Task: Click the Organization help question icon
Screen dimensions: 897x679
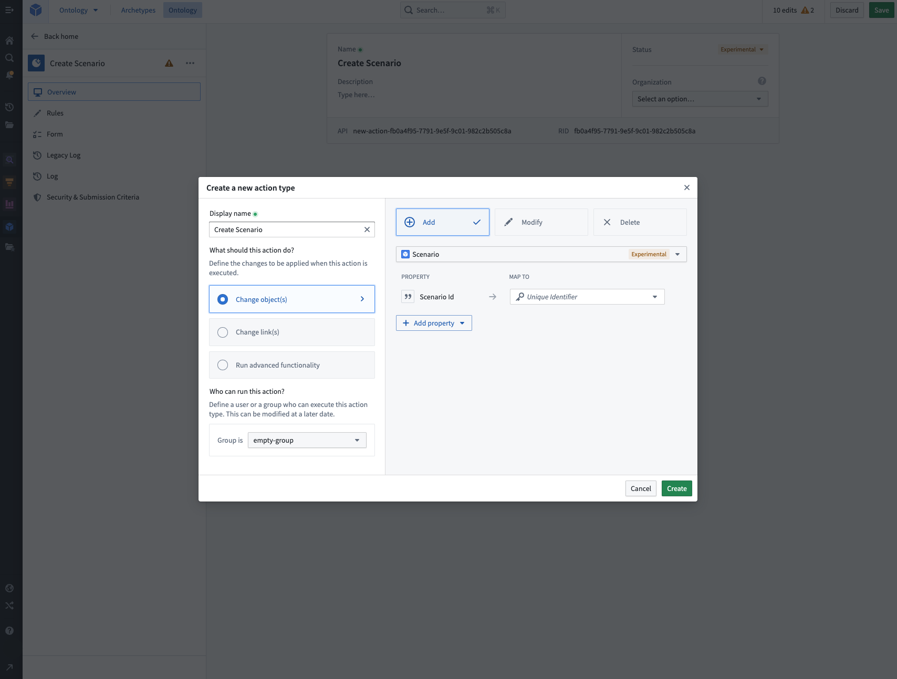Action: click(x=762, y=81)
